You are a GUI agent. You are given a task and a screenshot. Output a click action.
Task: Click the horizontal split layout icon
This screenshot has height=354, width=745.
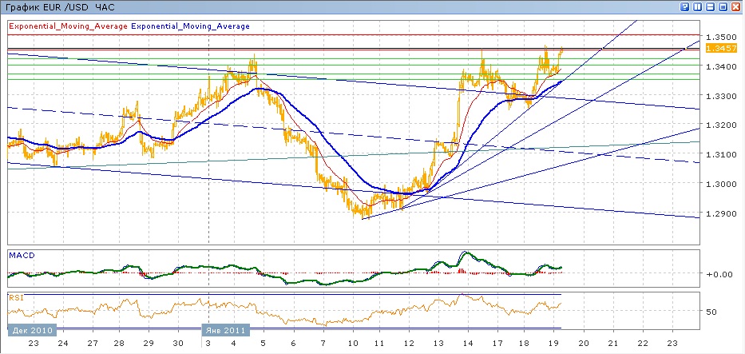711,7
